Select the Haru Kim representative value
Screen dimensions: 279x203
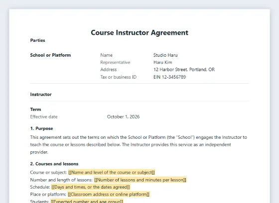pos(163,62)
